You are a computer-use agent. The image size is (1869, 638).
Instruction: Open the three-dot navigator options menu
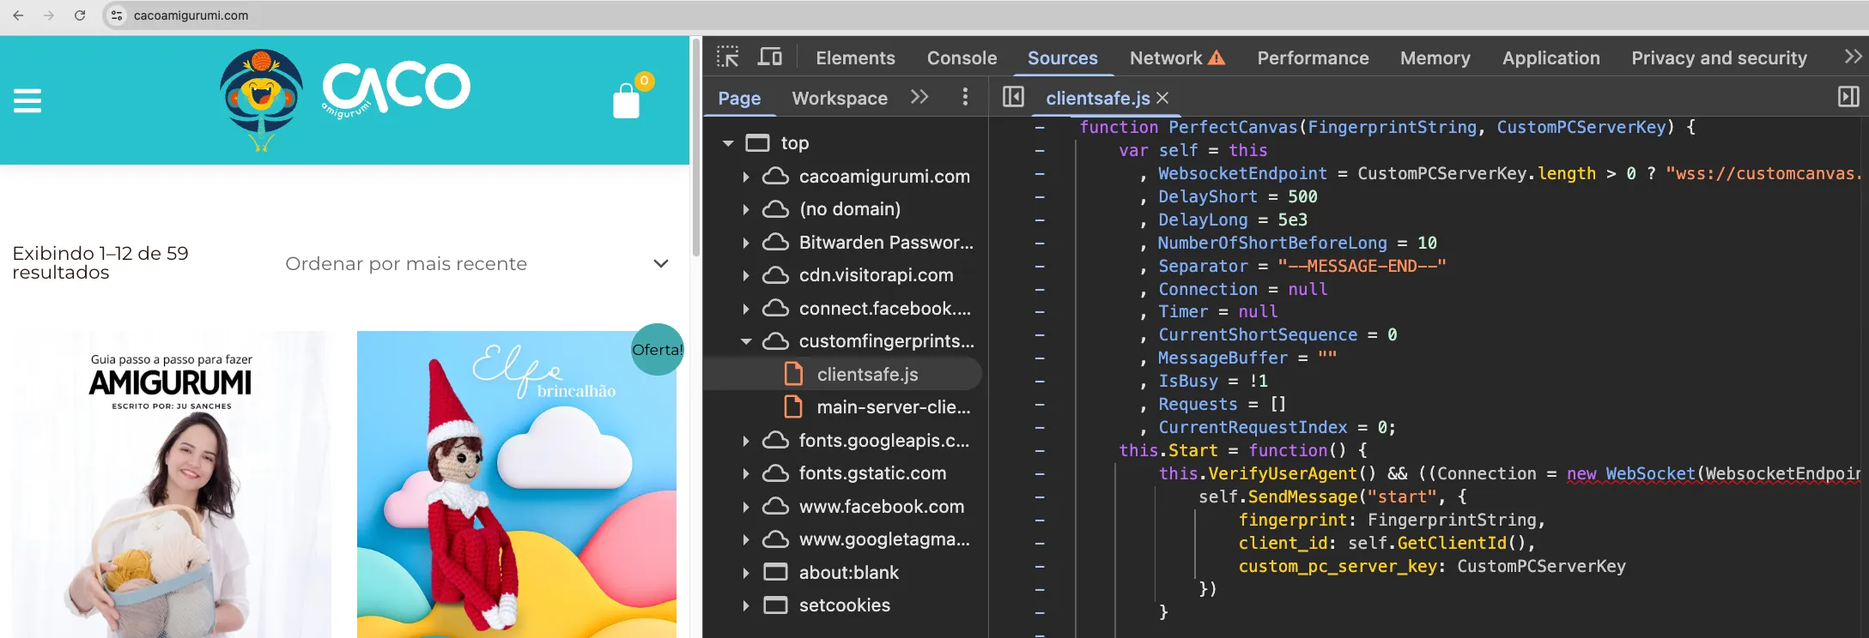click(x=965, y=97)
